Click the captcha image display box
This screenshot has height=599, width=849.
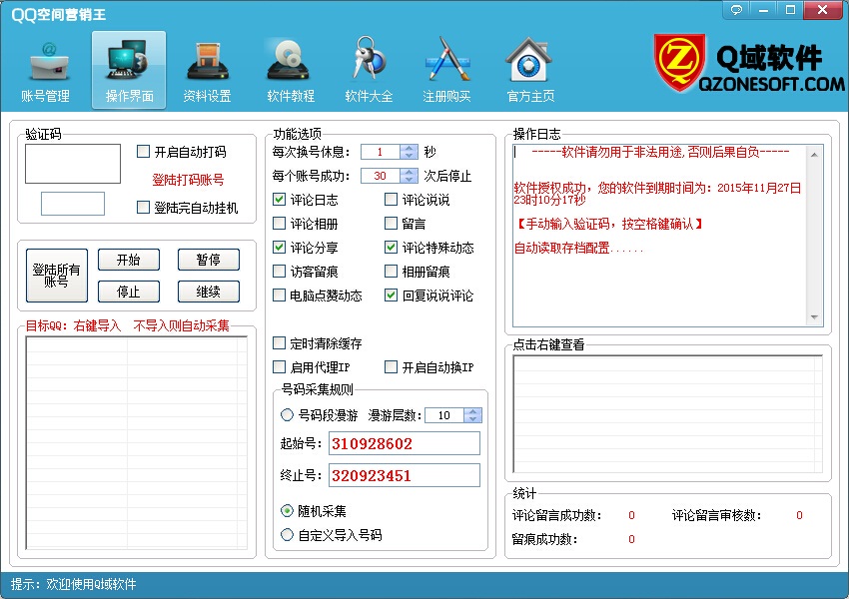click(73, 164)
